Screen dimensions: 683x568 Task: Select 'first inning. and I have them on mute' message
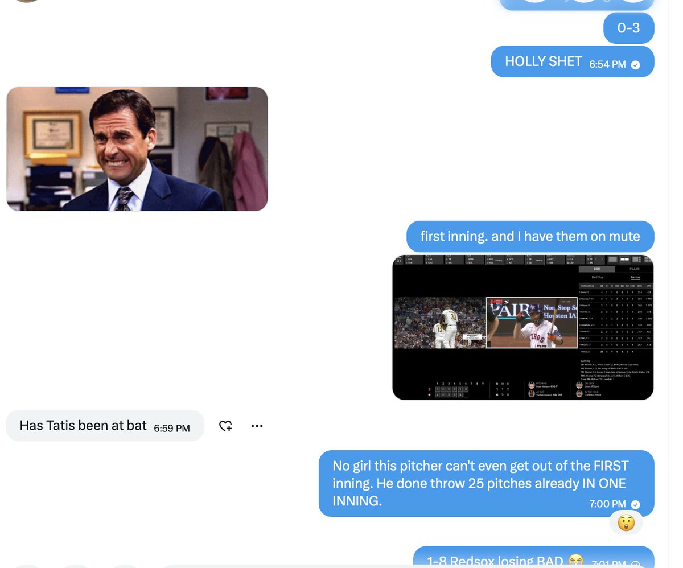tap(530, 236)
